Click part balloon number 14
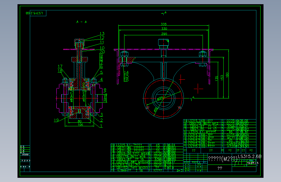The image size is (281, 182). point(126,73)
